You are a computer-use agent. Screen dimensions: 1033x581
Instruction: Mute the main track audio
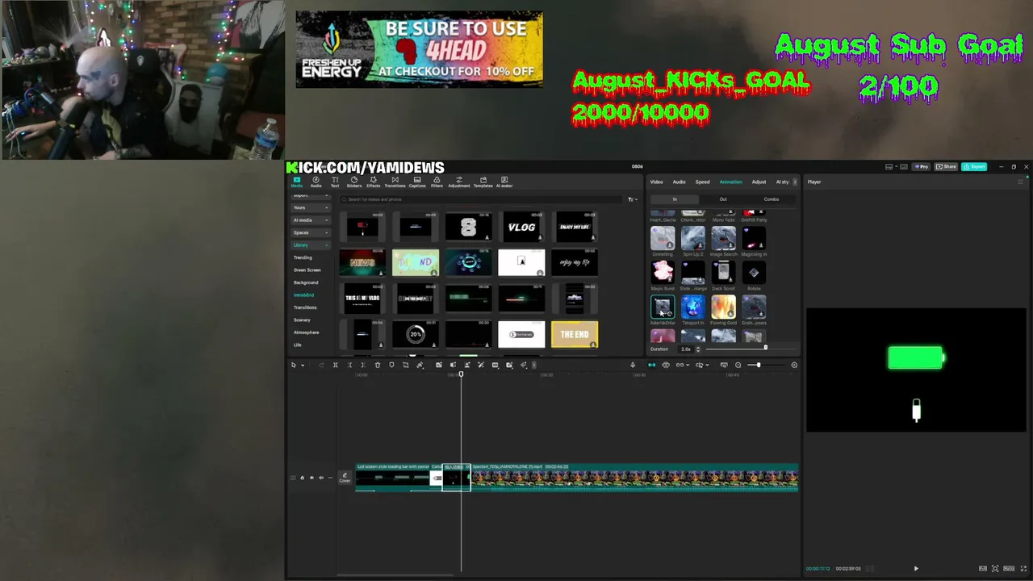(x=321, y=478)
